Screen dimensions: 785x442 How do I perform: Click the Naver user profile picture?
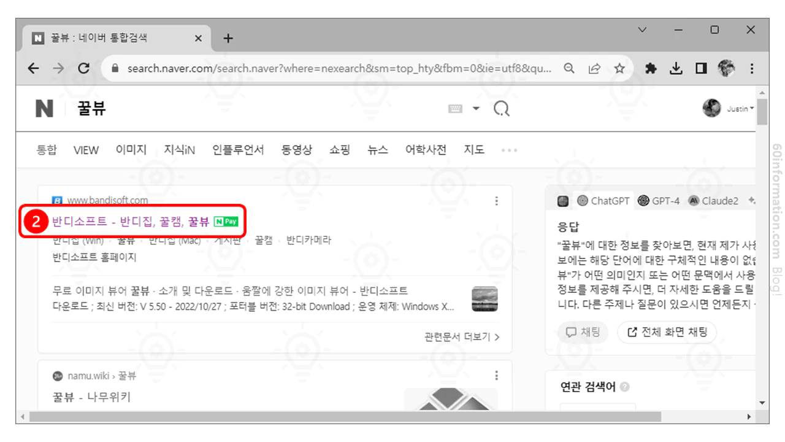(x=711, y=108)
